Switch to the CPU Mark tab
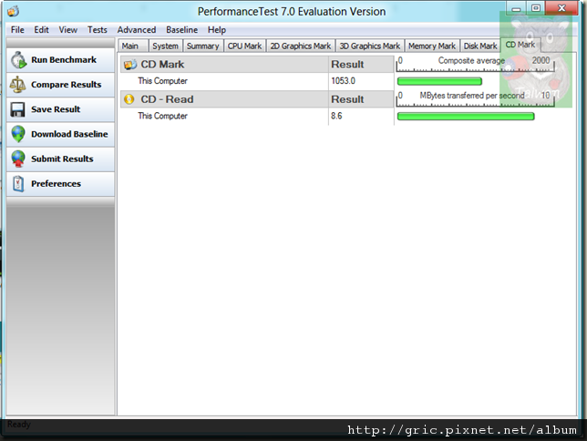The width and height of the screenshot is (587, 441). tap(244, 46)
